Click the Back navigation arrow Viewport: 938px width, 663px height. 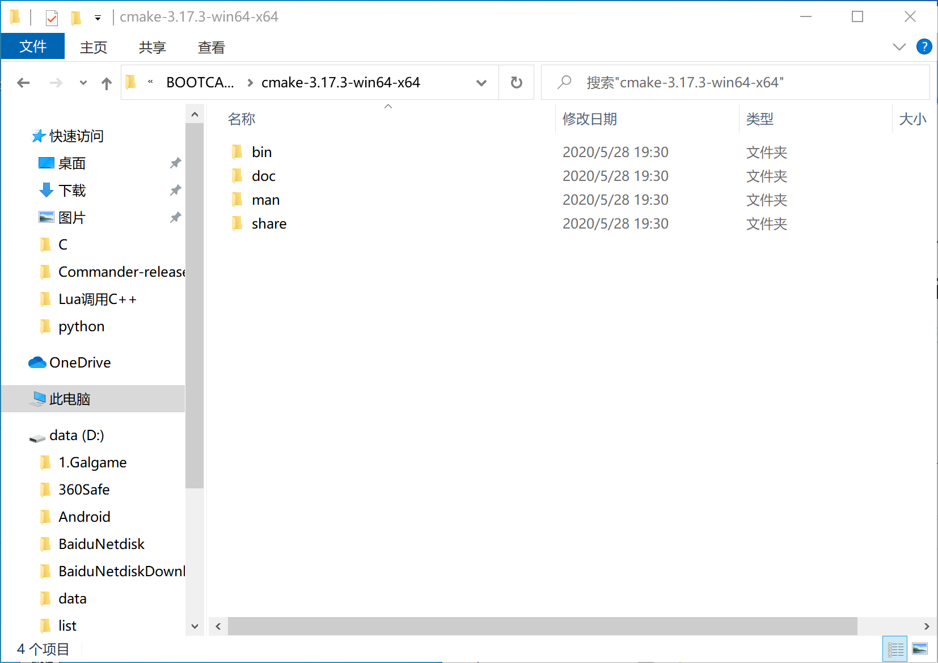(23, 83)
